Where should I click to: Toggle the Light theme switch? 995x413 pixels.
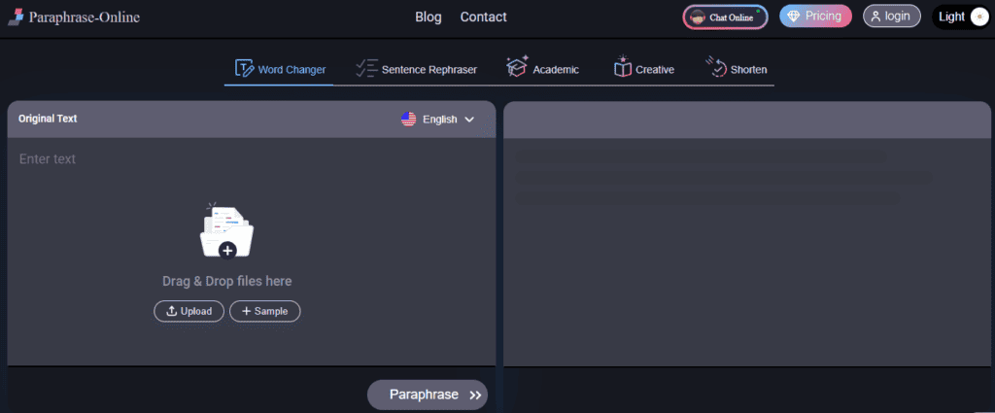pyautogui.click(x=978, y=17)
